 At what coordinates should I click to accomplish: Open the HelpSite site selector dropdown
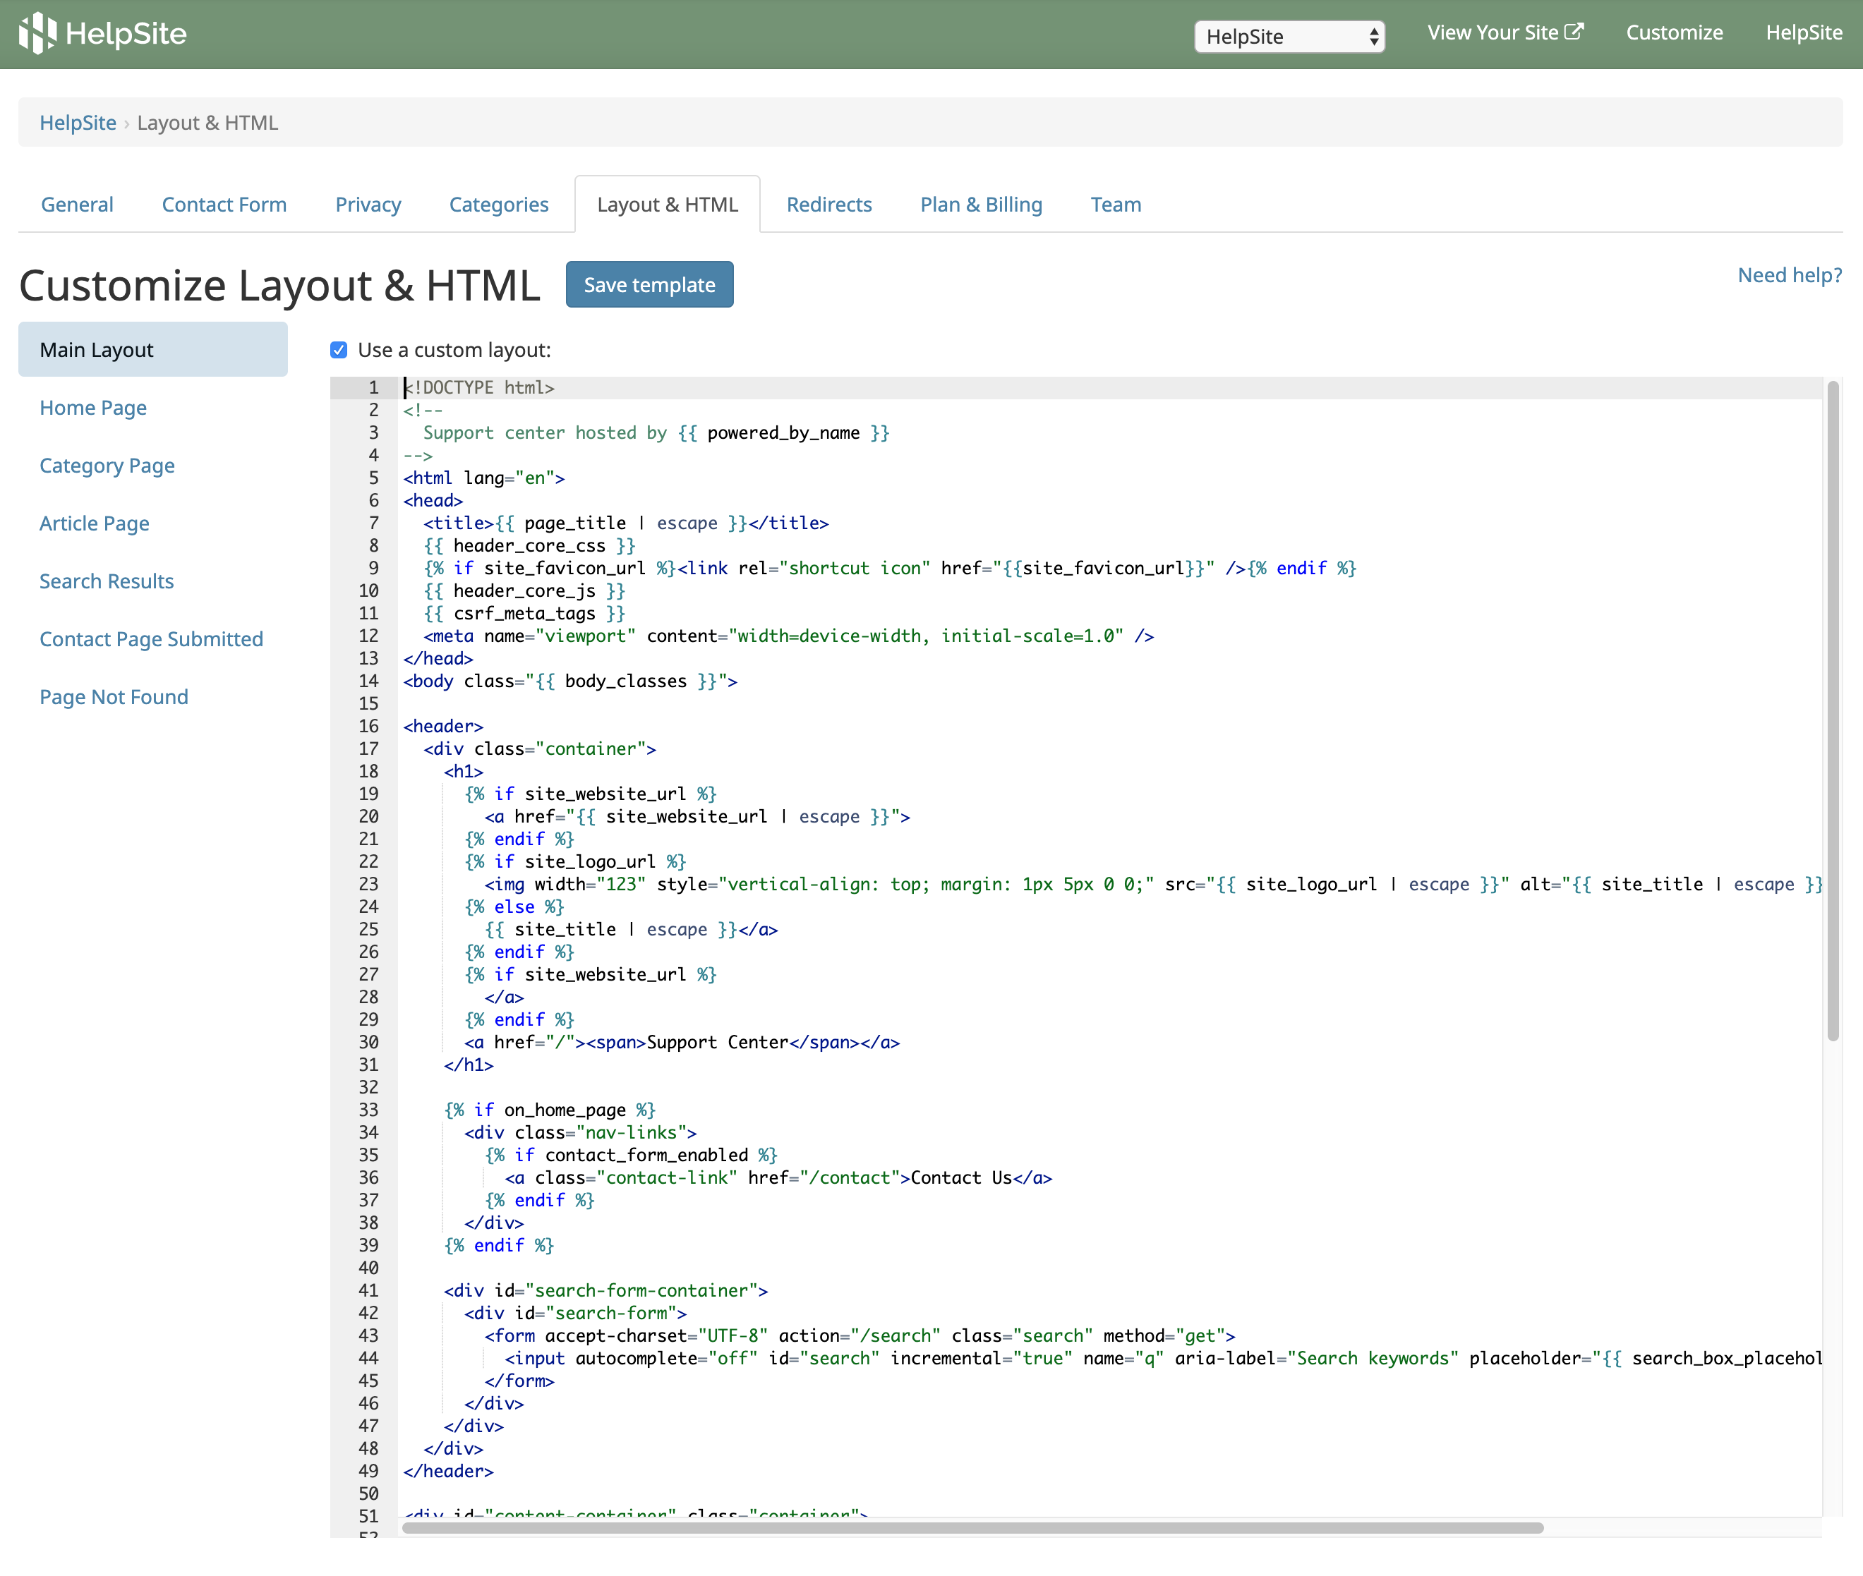tap(1289, 37)
